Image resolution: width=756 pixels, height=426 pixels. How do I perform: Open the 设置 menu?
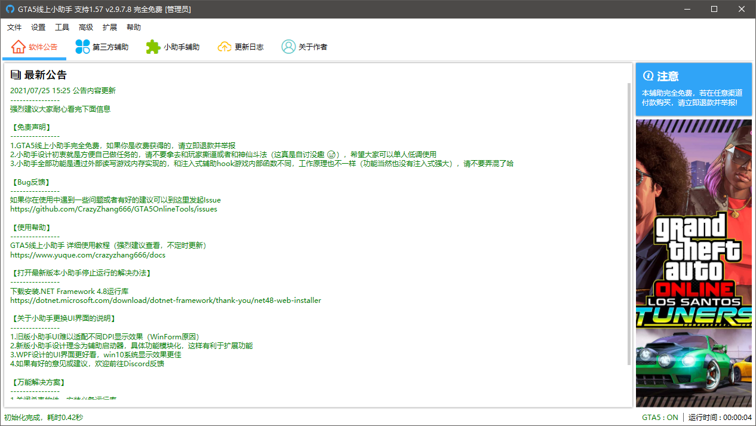point(38,27)
